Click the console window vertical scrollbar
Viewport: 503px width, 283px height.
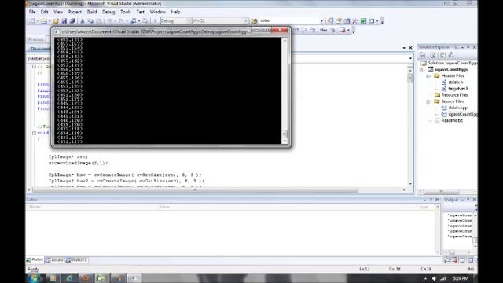pyautogui.click(x=285, y=90)
